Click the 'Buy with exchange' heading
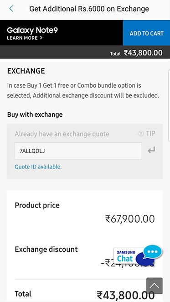The width and height of the screenshot is (170, 302). coord(35,115)
